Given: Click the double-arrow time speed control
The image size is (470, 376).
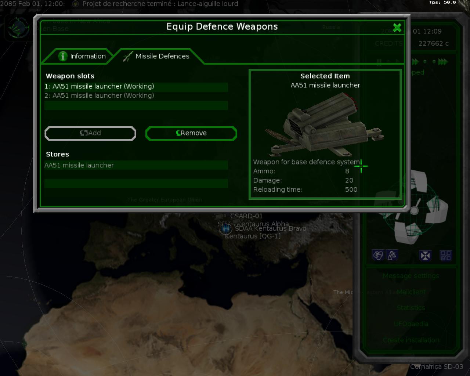Looking at the screenshot, I should point(416,62).
